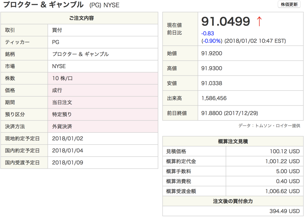This screenshot has width=304, height=217.
Task: Click the 価格 value 成行
Action: (x=57, y=90)
